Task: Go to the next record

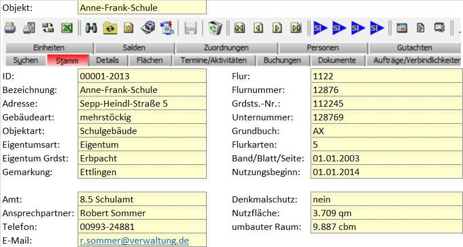Action: coord(277,27)
